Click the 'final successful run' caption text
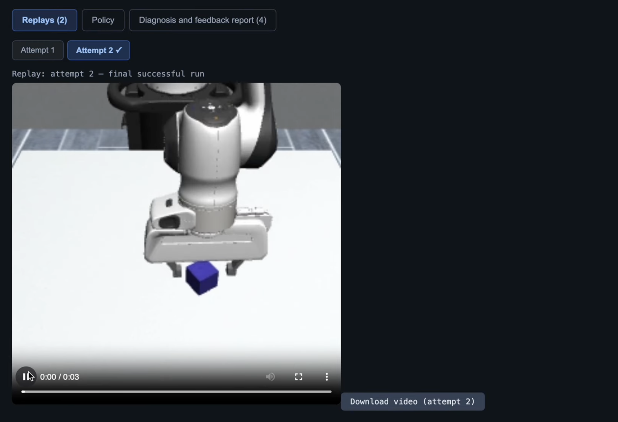Viewport: 618px width, 422px height. tap(156, 74)
